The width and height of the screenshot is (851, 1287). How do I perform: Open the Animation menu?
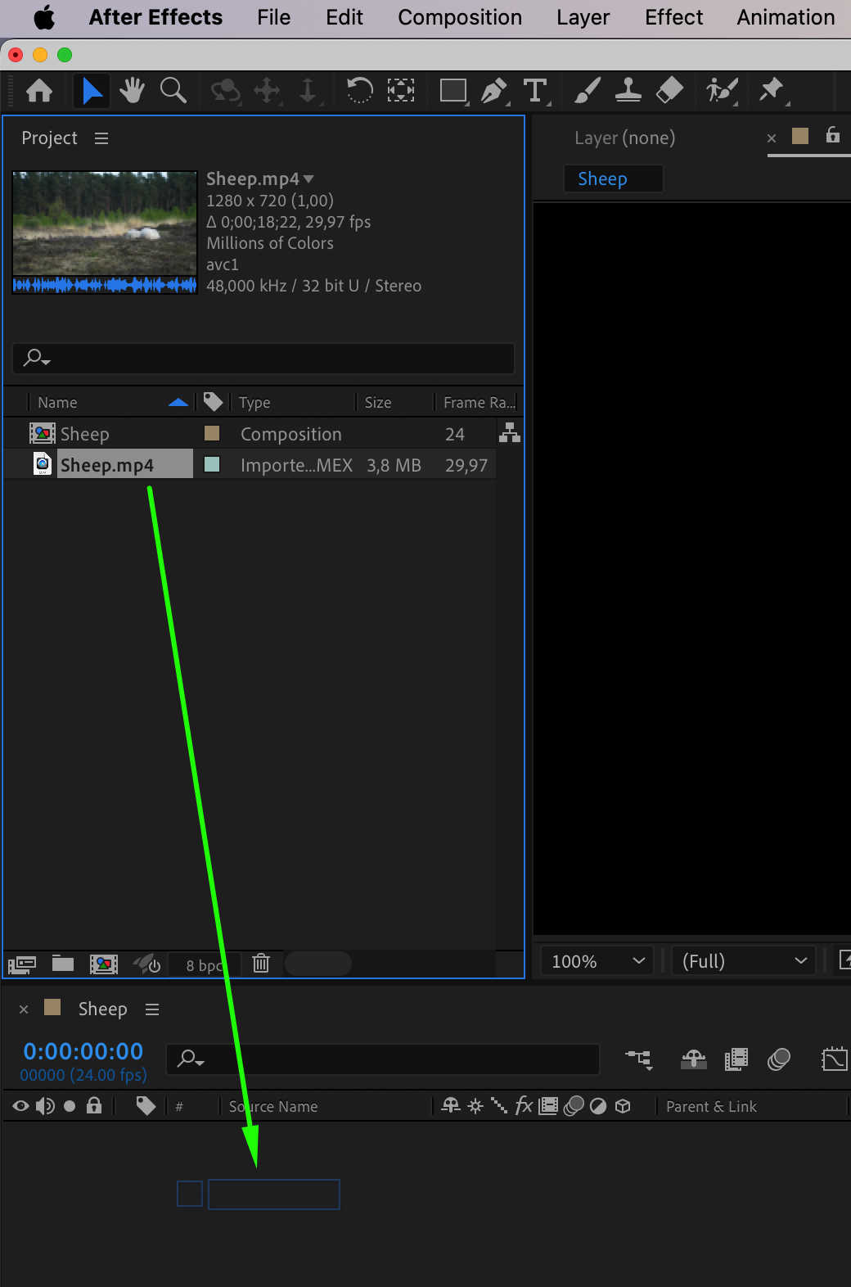786,17
